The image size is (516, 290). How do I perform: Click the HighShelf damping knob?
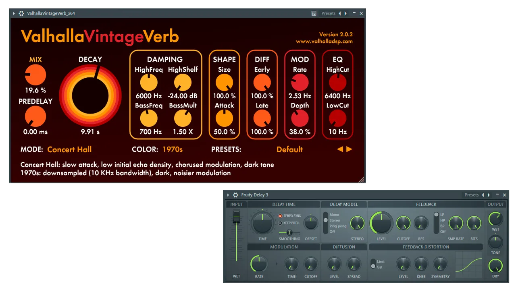183,83
